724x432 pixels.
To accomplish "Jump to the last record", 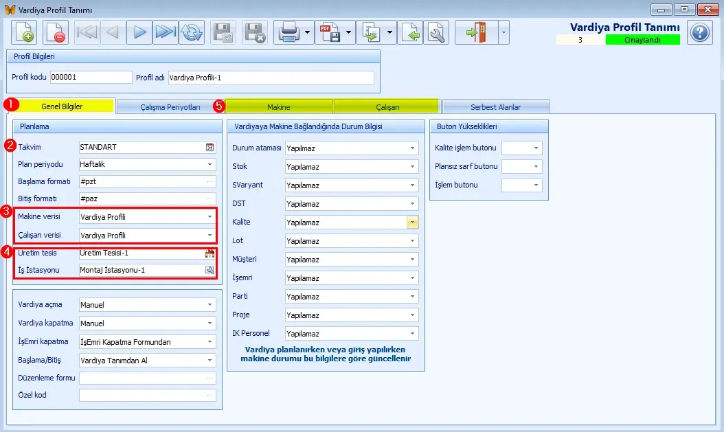I will [166, 32].
